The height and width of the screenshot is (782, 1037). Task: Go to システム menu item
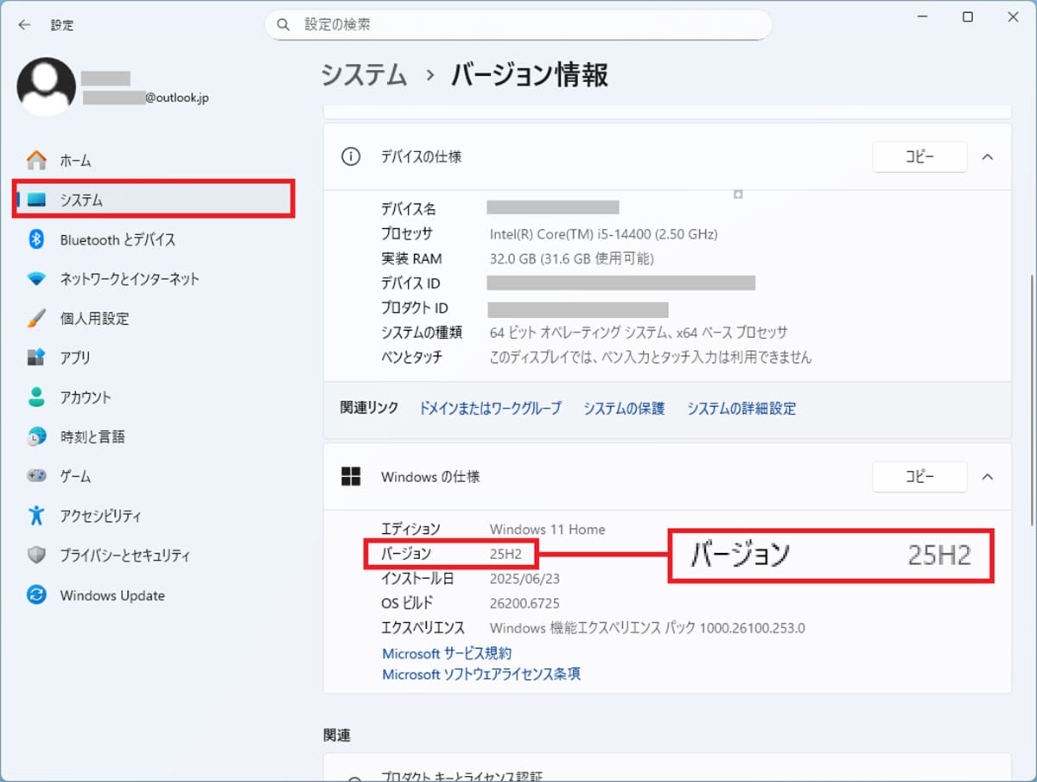tap(82, 200)
